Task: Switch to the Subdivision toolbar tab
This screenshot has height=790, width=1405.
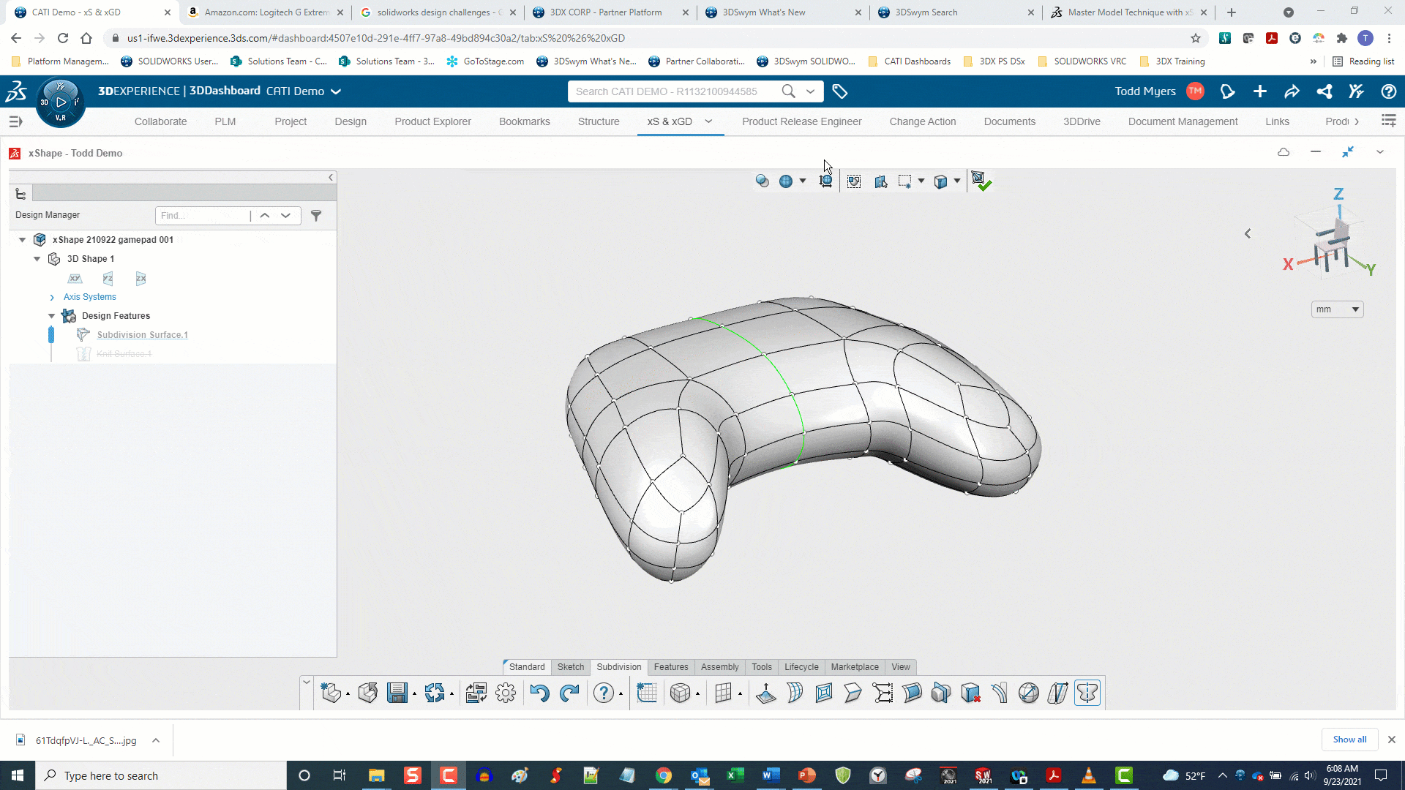Action: 618,666
